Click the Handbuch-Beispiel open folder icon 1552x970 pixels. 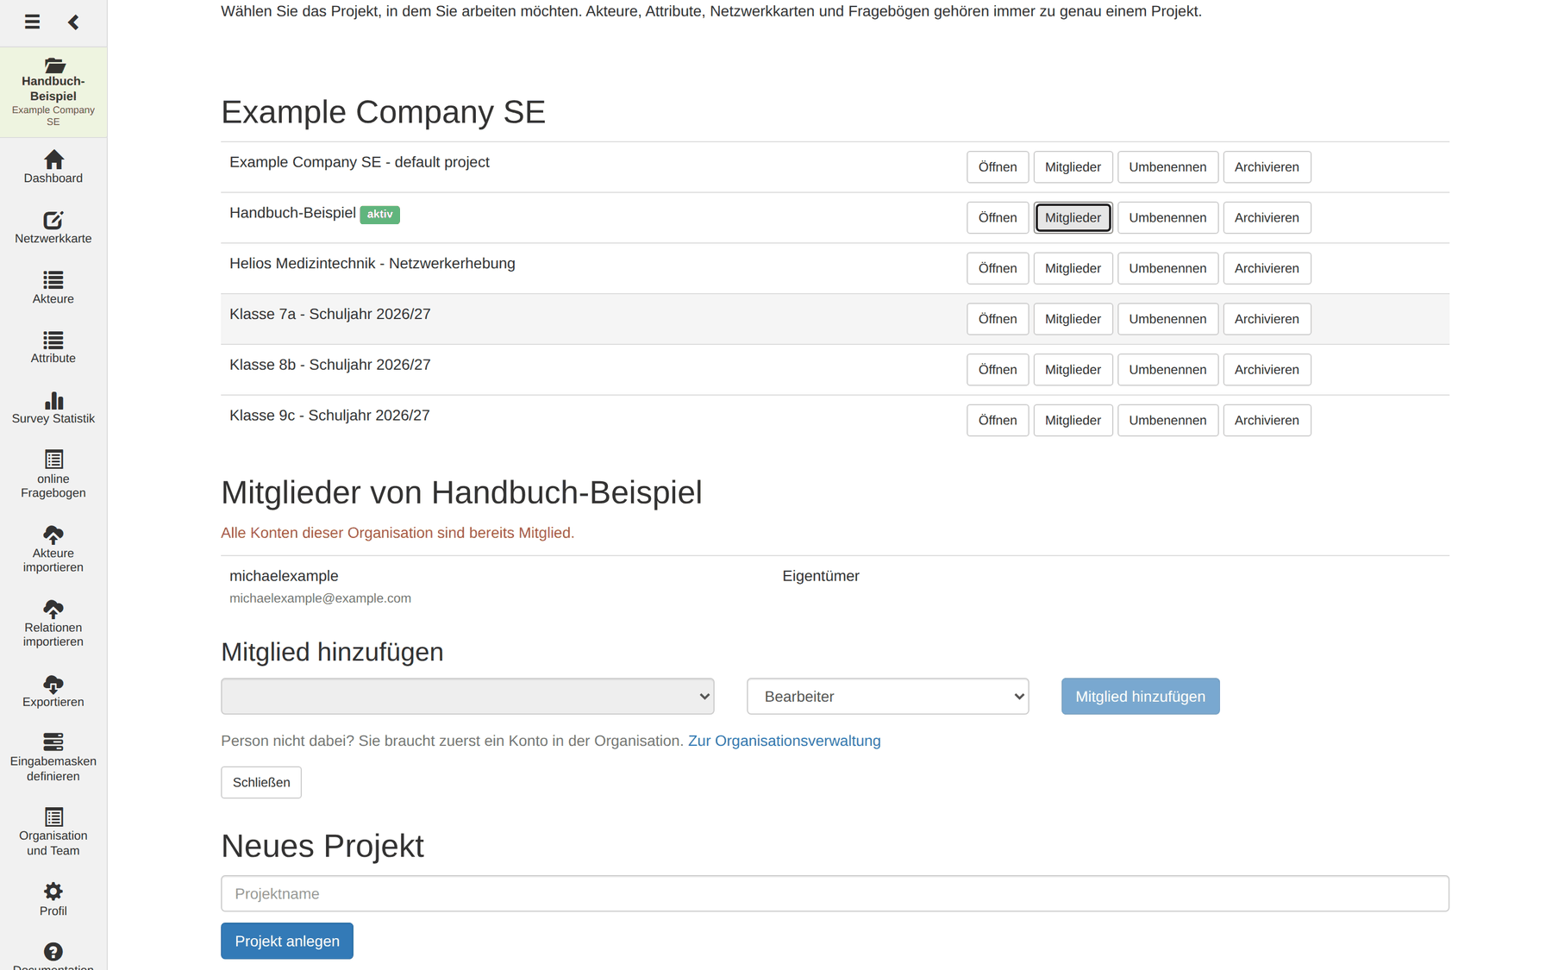(53, 66)
